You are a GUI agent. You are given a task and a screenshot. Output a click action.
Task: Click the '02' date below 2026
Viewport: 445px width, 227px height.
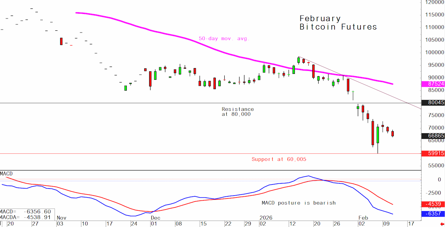(263, 224)
